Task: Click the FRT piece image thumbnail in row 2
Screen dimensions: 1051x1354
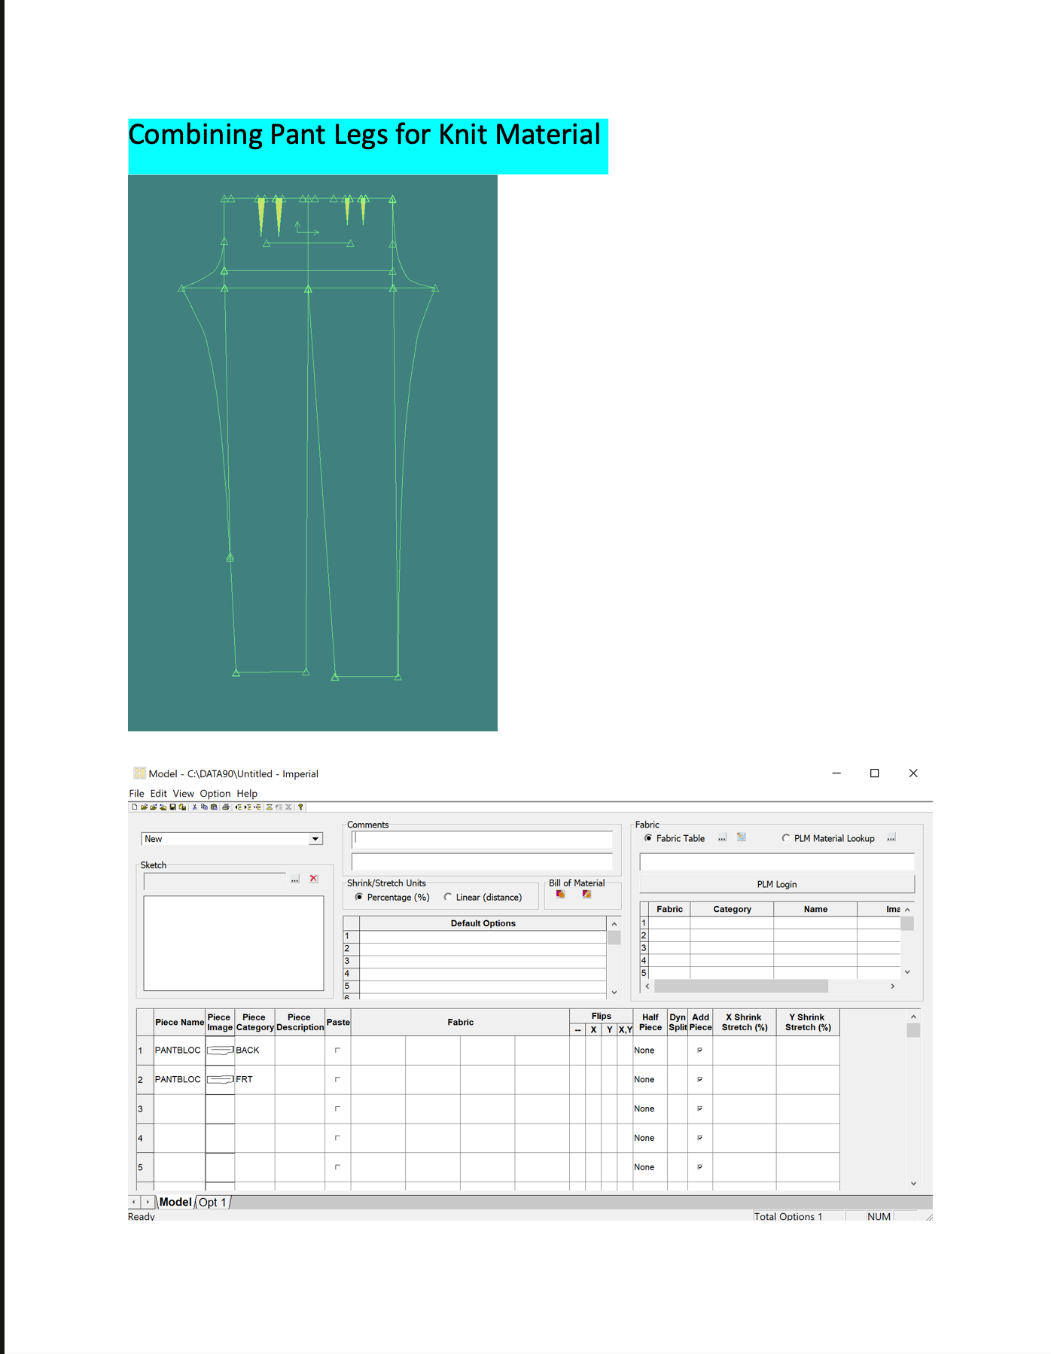Action: click(x=220, y=1080)
